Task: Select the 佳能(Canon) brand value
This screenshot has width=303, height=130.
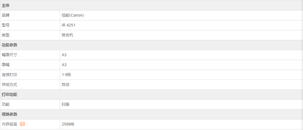Action: [x=73, y=15]
